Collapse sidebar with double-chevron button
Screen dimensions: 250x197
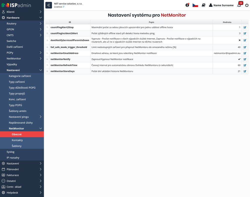tap(48, 5)
